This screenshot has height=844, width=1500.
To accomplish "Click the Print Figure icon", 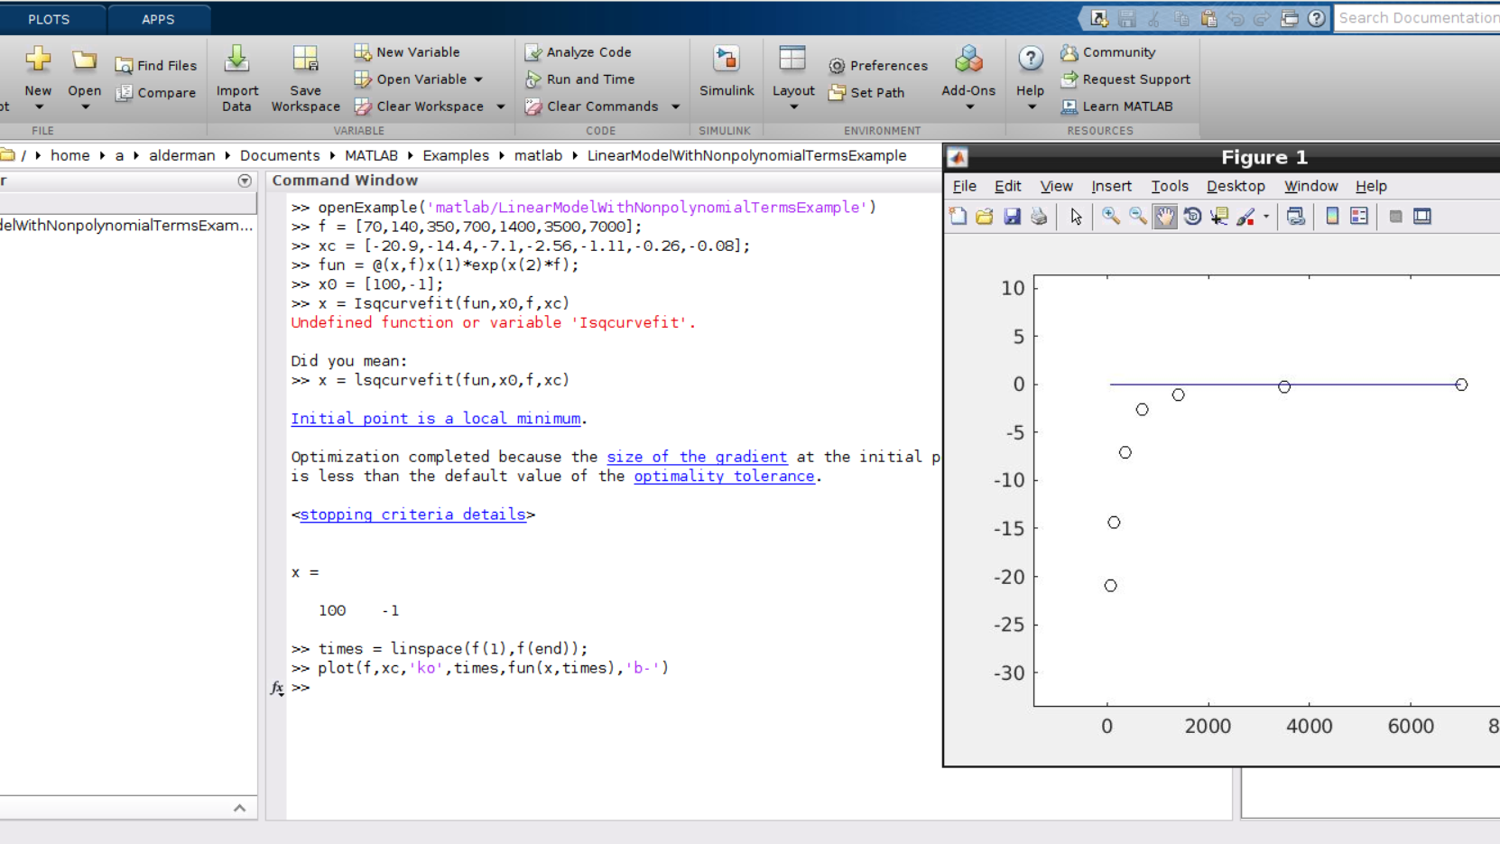I will tap(1039, 217).
